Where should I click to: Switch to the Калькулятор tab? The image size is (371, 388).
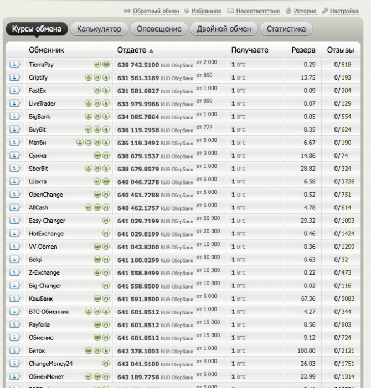(99, 29)
